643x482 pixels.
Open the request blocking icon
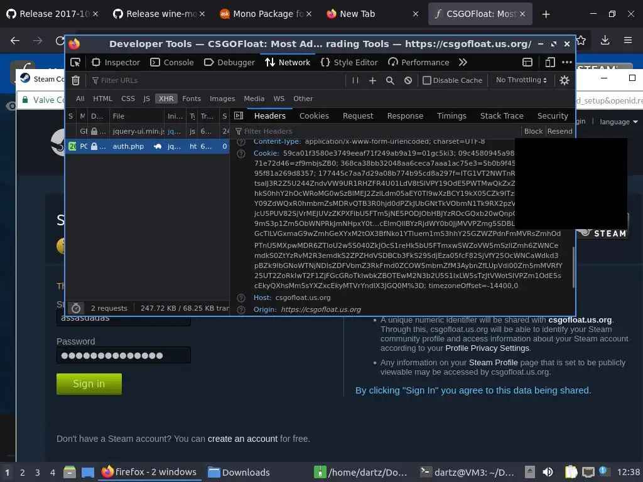coord(408,80)
